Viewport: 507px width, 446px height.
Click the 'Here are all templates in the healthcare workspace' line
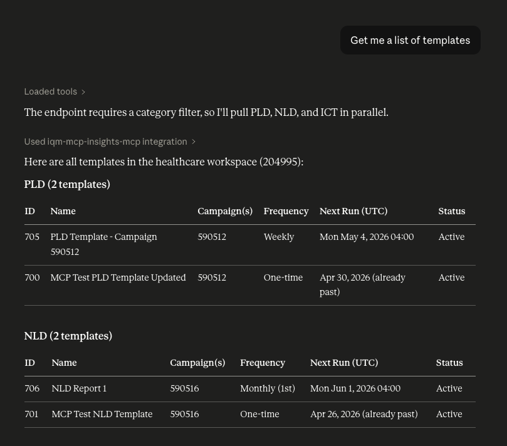164,162
